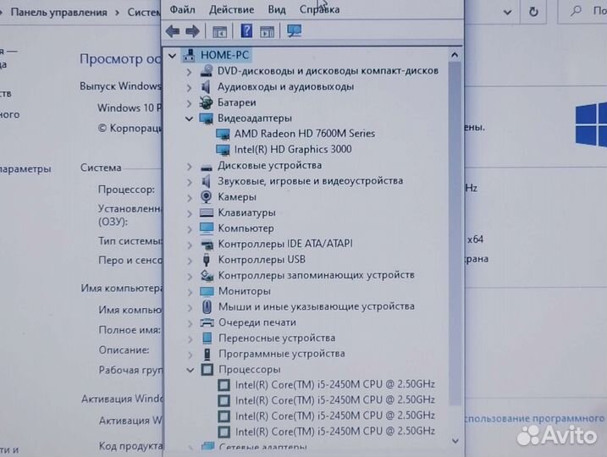Viewport: 607px width, 457px height.
Task: Select the Контроллеры запоминающих устройств label
Action: click(x=317, y=275)
